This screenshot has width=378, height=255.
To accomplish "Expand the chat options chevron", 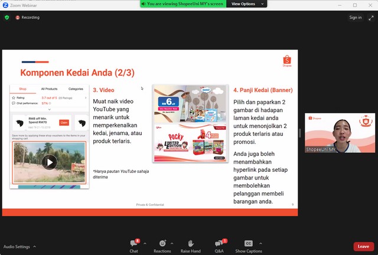I will [x=144, y=243].
